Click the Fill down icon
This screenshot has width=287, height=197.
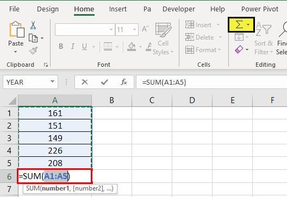click(239, 37)
